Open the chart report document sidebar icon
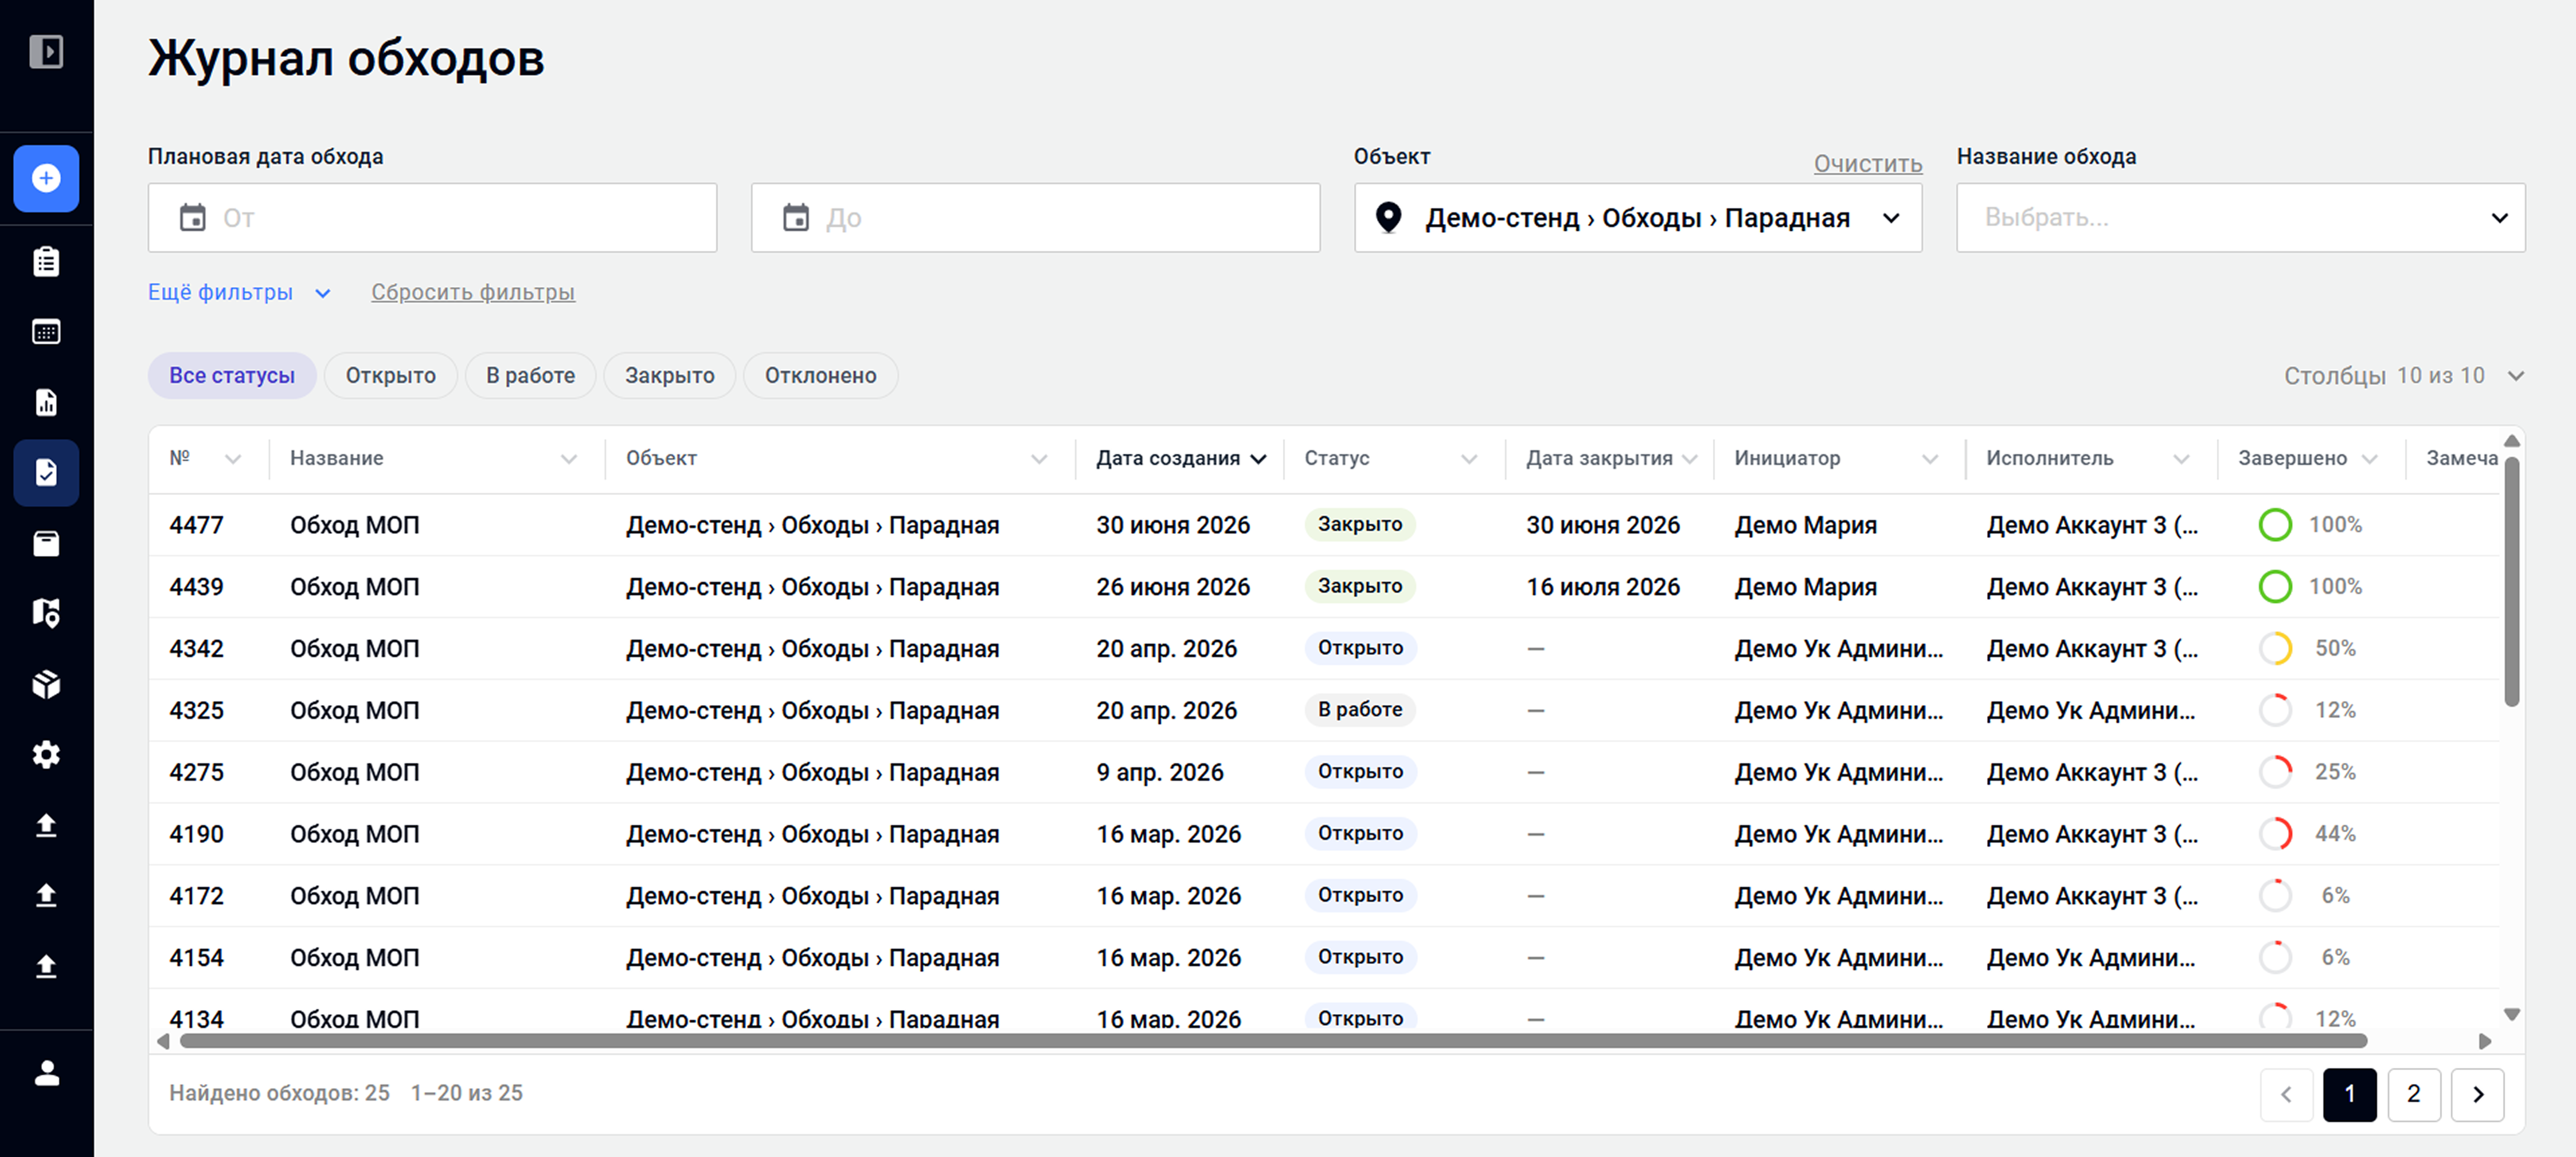 pos(46,402)
